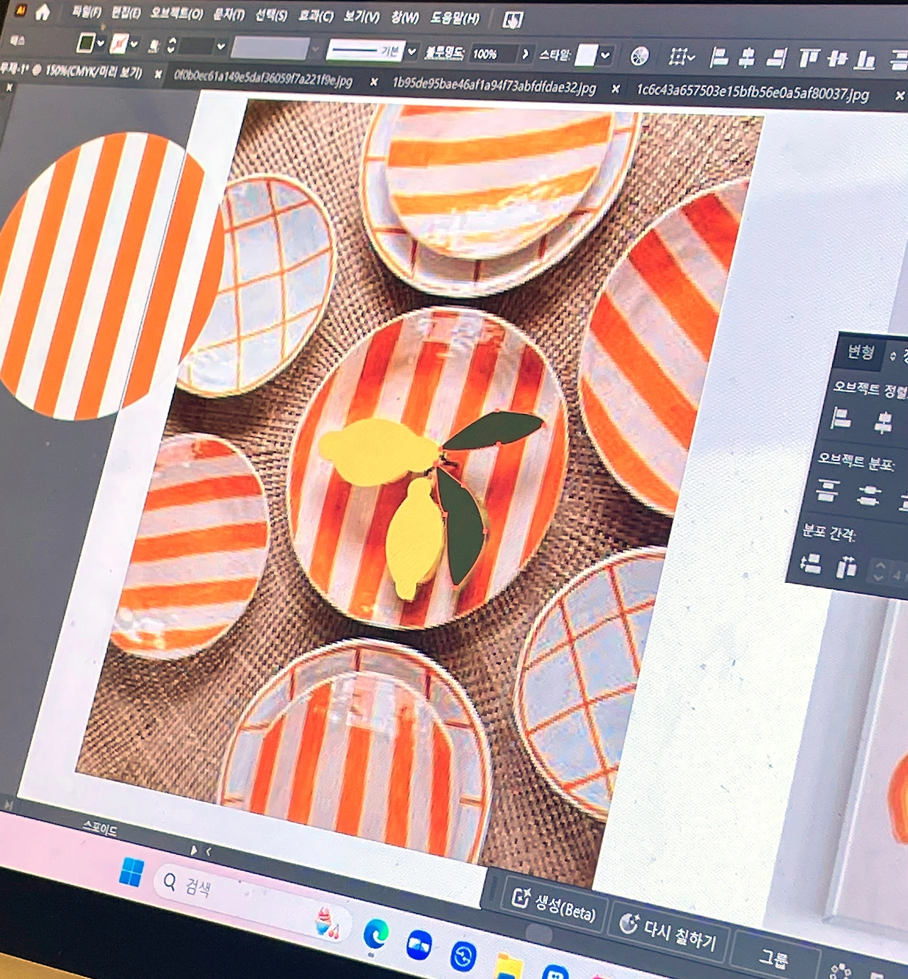Open the 오브젝트(O) menu
The image size is (908, 979).
click(x=177, y=13)
